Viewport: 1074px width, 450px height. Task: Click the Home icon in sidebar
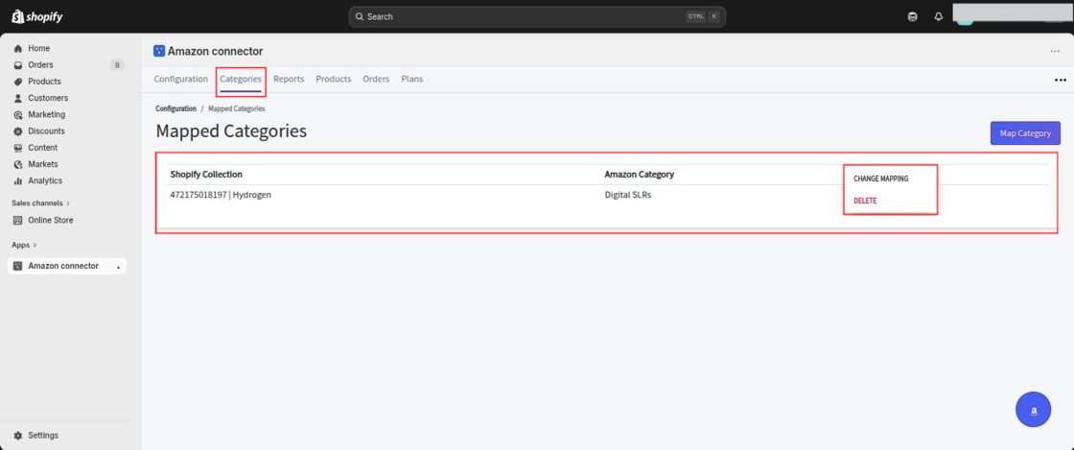(18, 49)
